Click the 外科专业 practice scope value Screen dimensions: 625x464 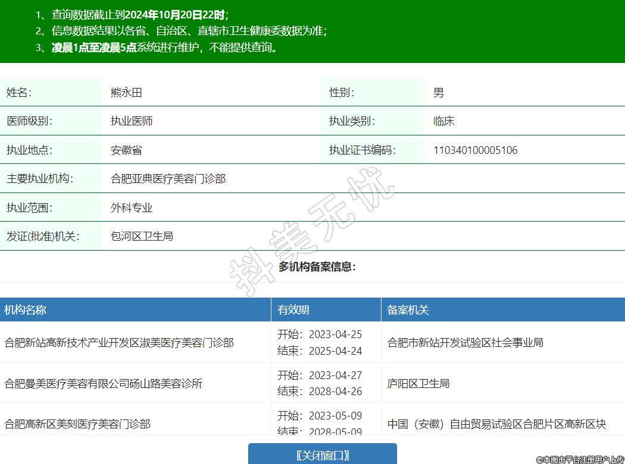point(132,208)
